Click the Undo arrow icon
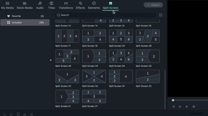 [x=4, y=114]
